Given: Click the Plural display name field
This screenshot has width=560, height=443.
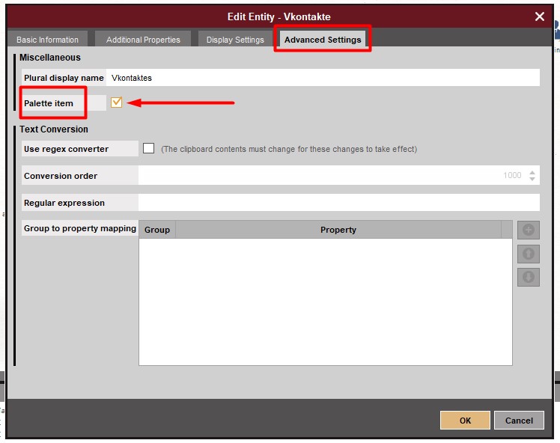Looking at the screenshot, I should coord(323,78).
